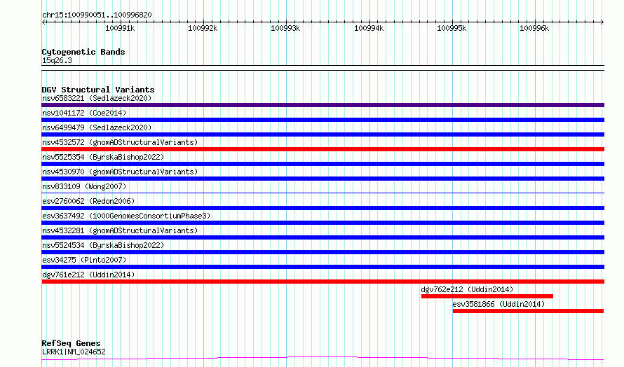Viewport: 624px width, 367px height.
Task: Click the blue nsv1041172 variant bar
Action: click(x=323, y=120)
